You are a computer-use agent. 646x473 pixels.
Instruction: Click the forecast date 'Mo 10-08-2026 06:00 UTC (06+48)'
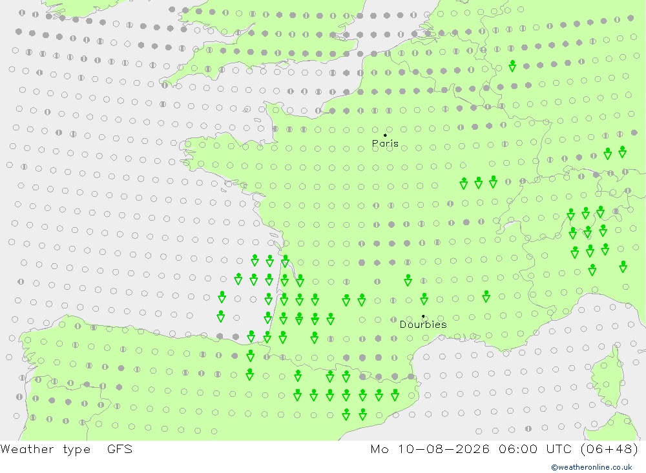[x=505, y=448]
